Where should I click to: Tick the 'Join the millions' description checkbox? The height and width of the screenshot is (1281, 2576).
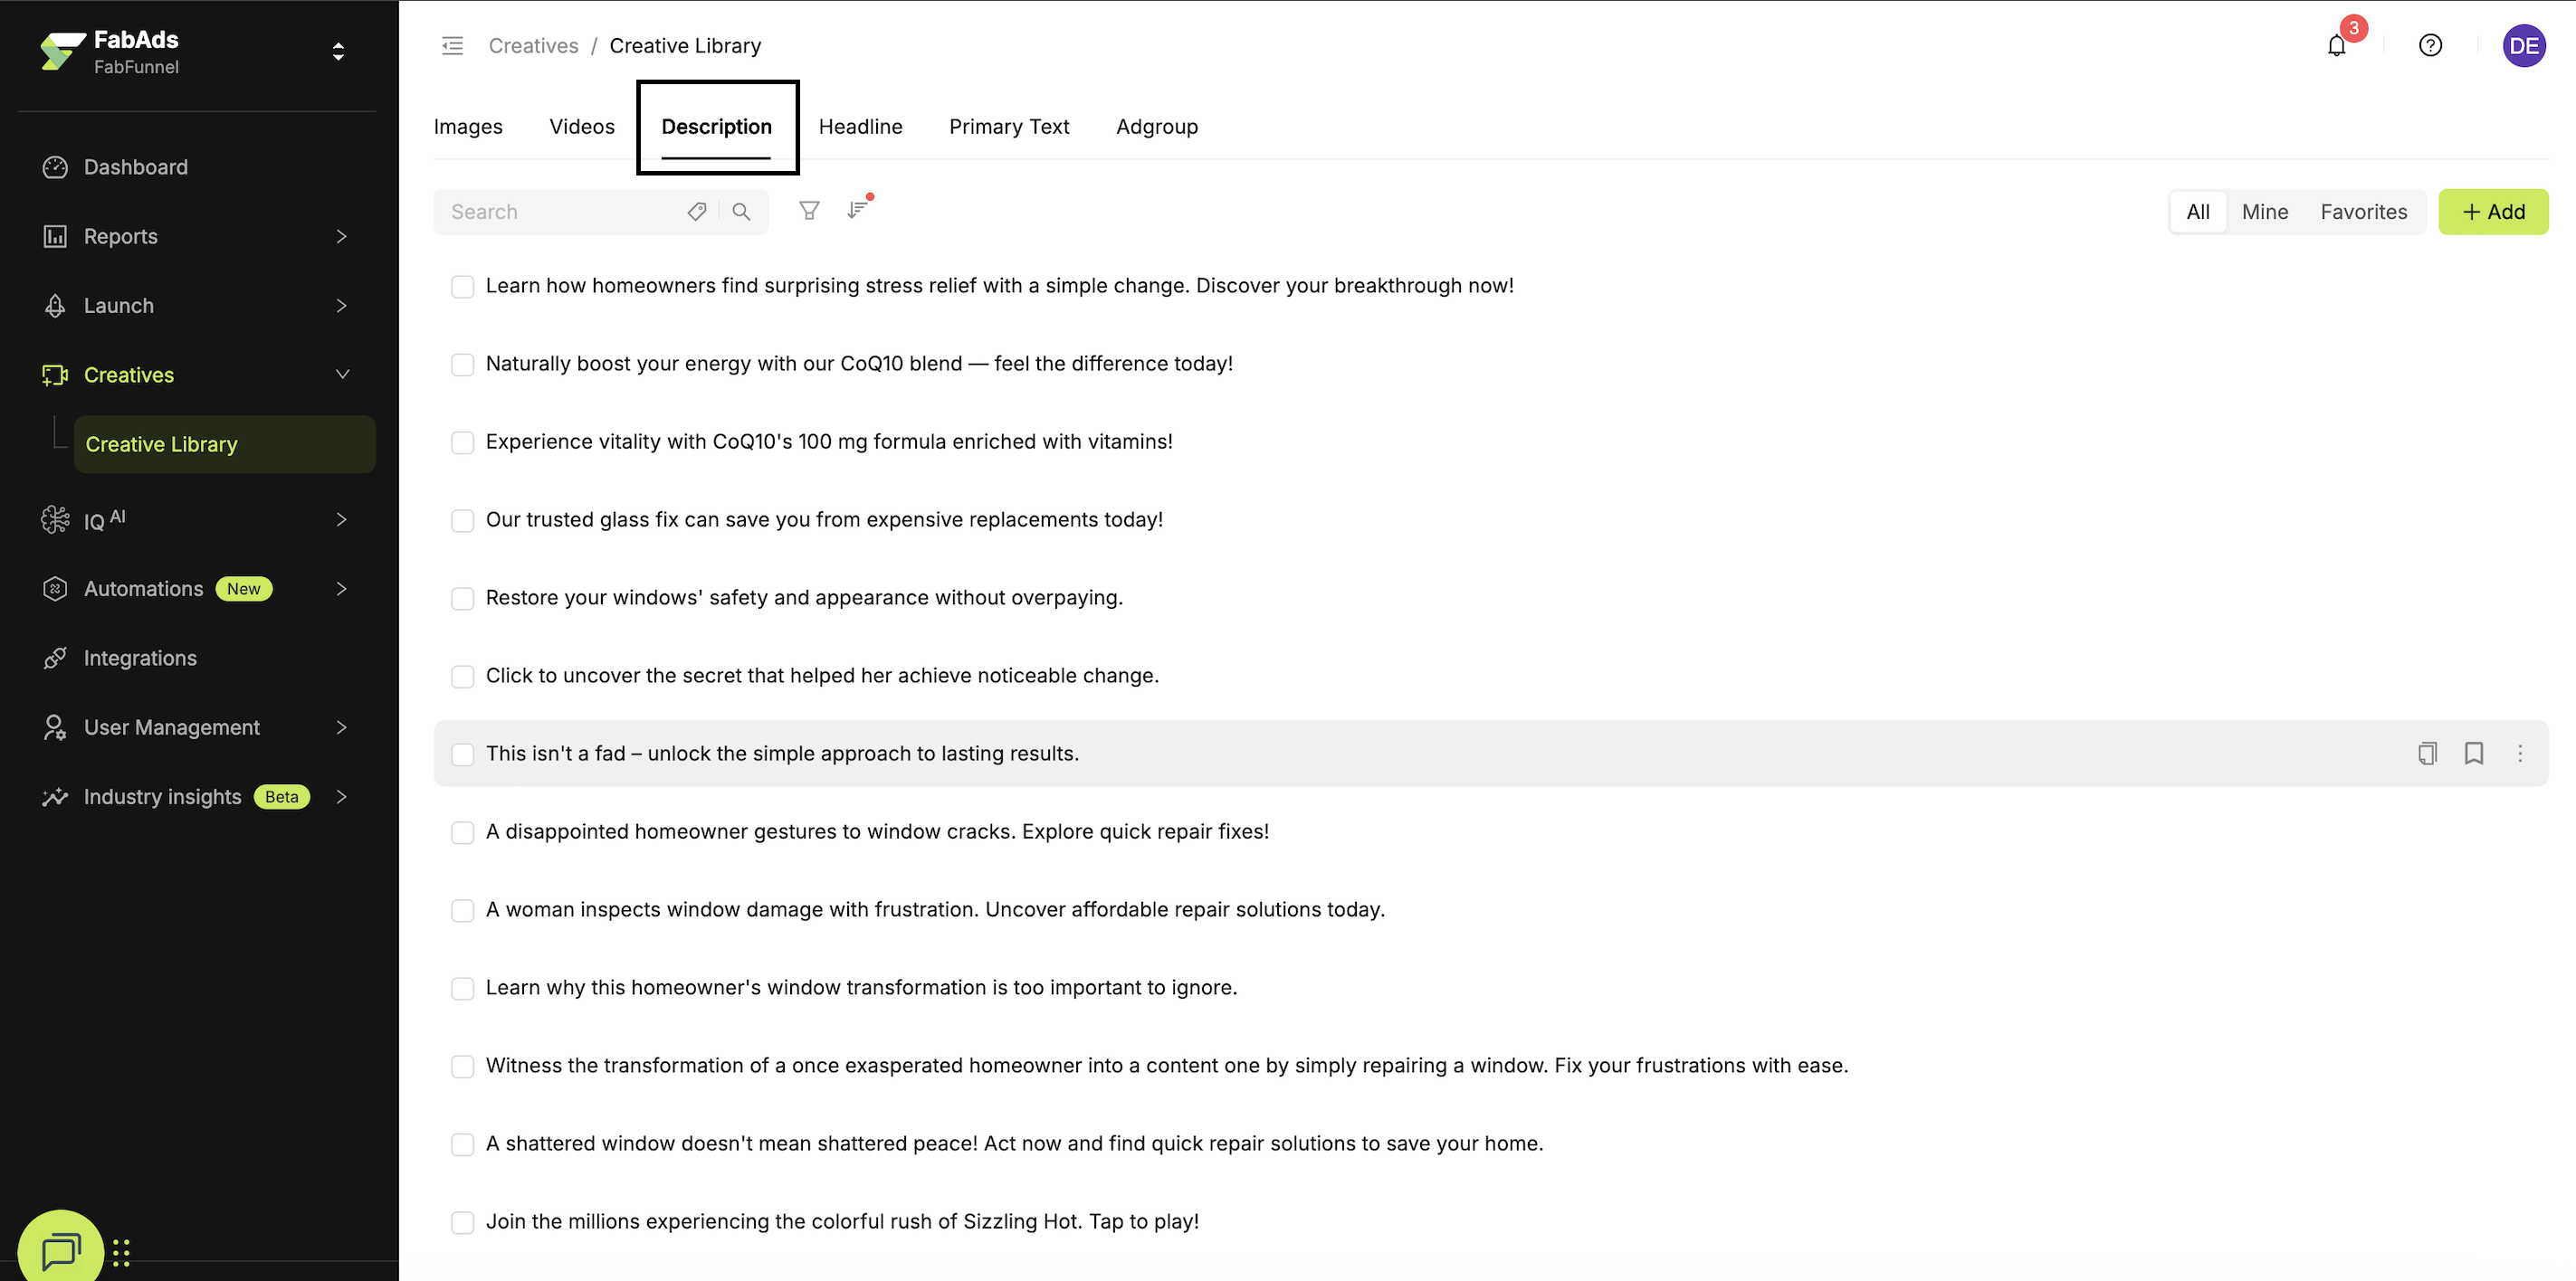pos(462,1222)
